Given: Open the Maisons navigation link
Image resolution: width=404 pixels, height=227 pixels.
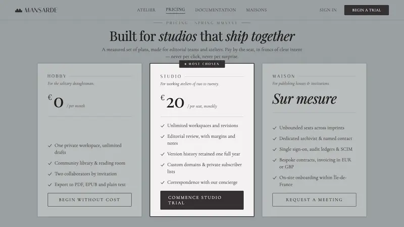Looking at the screenshot, I should (257, 10).
